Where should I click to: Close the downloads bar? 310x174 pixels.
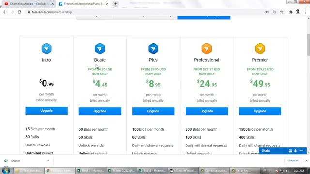point(306,160)
